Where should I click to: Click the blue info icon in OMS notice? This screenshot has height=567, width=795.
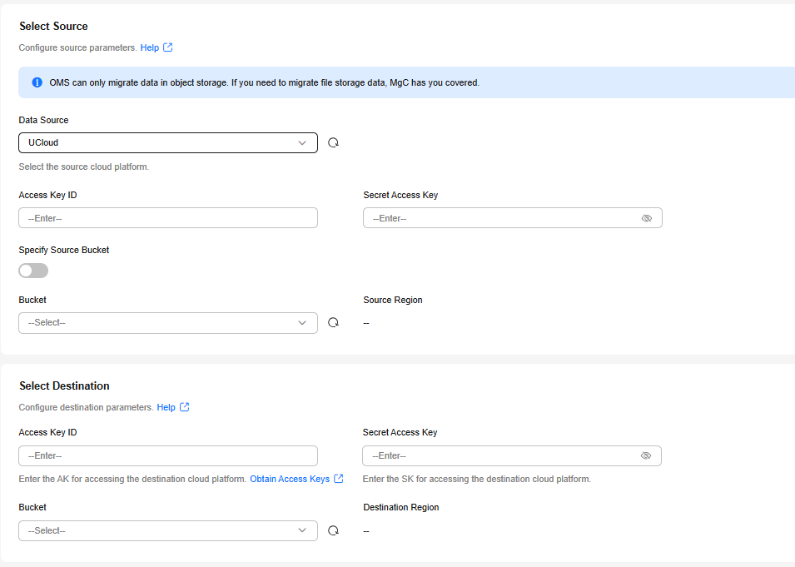tap(37, 82)
